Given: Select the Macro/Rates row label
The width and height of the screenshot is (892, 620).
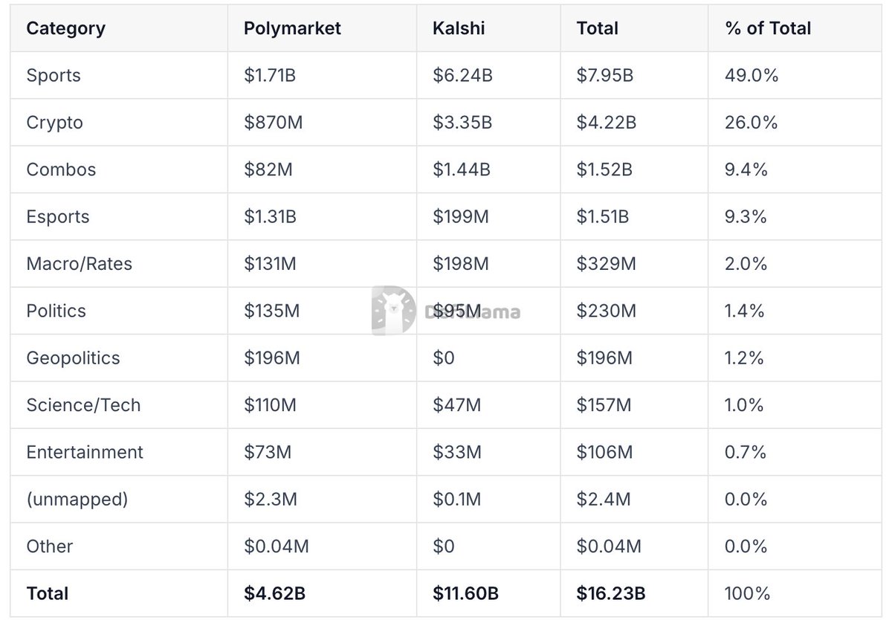Looking at the screenshot, I should coord(79,264).
